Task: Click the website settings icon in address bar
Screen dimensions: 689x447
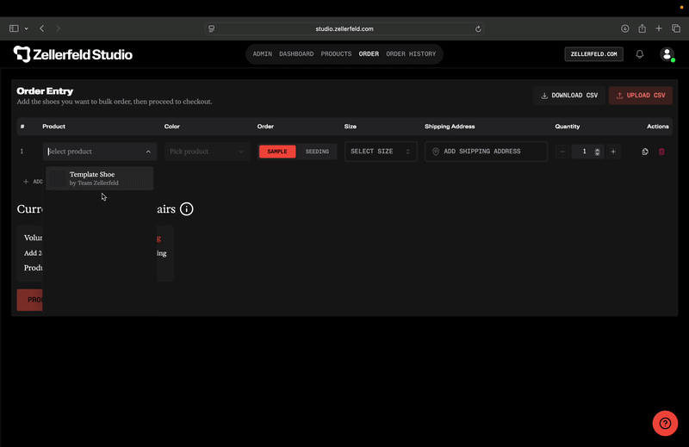Action: point(212,29)
